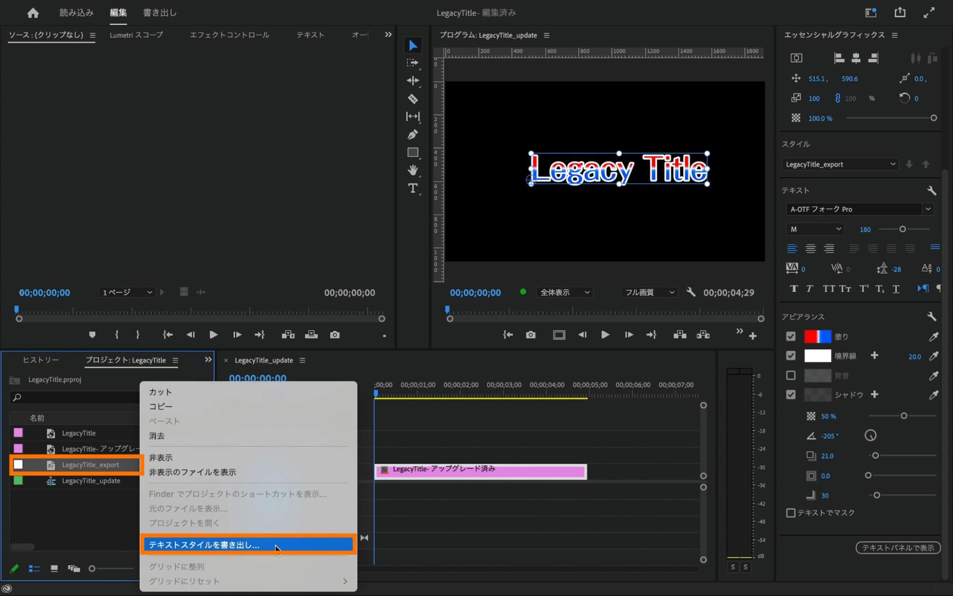Click Export Frame camera icon in Program monitor
953x596 pixels.
click(x=531, y=335)
